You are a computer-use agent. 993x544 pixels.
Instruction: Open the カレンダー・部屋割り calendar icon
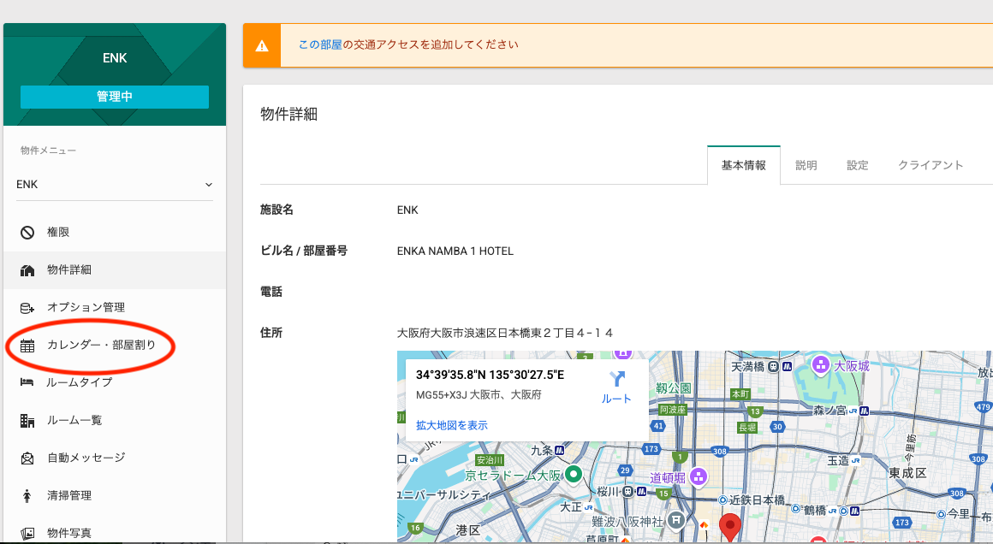click(x=27, y=346)
